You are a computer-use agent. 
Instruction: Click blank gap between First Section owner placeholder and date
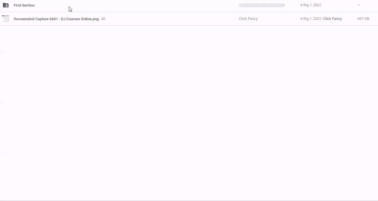point(293,5)
